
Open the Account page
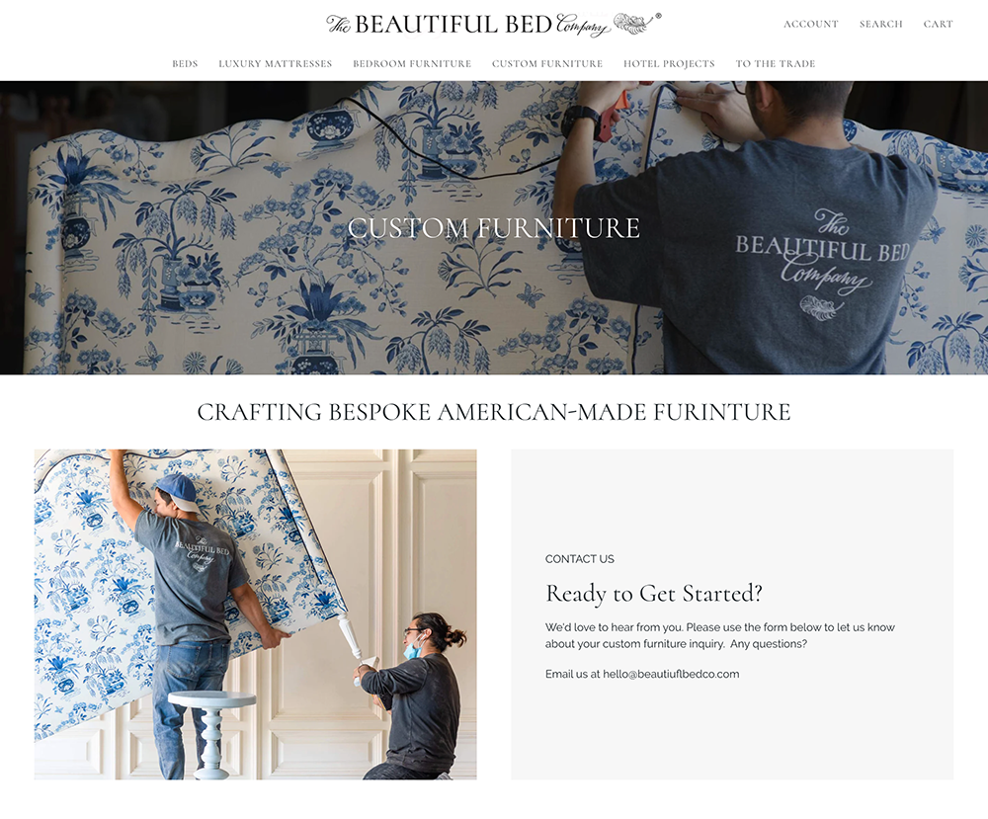pos(810,24)
